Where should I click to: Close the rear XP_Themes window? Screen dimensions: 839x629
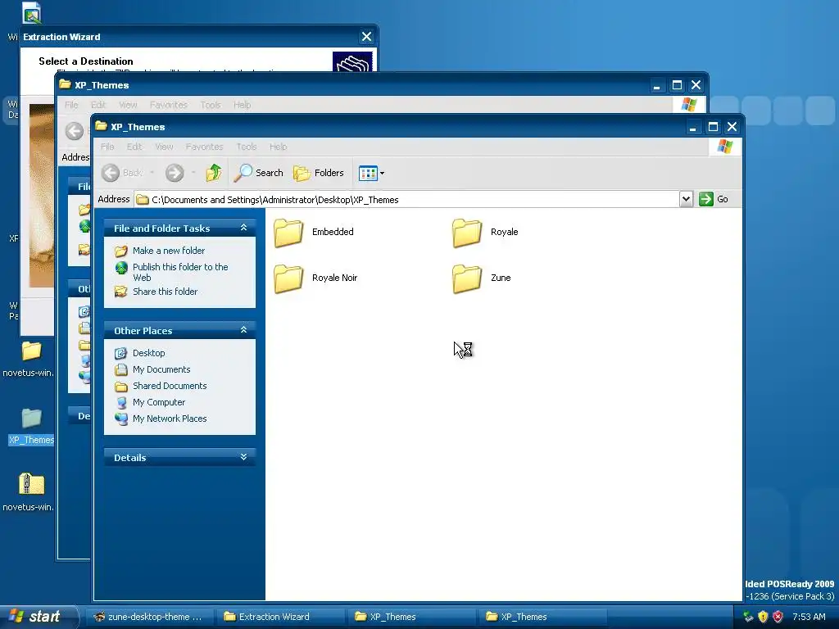(696, 85)
